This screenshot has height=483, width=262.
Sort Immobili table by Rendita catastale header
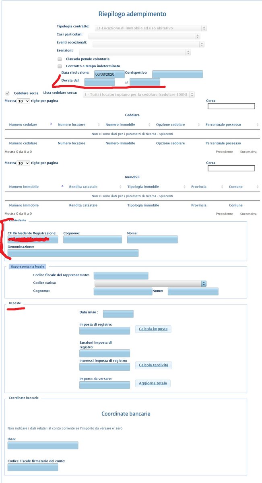[x=83, y=187]
